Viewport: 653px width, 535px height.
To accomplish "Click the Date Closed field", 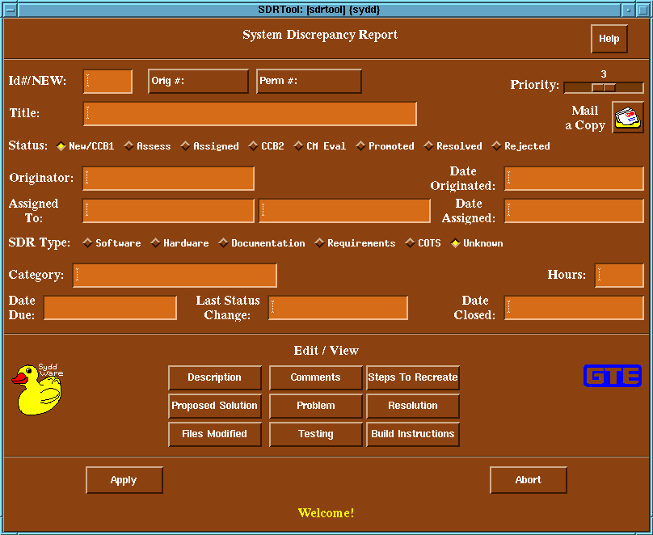I will tap(574, 308).
